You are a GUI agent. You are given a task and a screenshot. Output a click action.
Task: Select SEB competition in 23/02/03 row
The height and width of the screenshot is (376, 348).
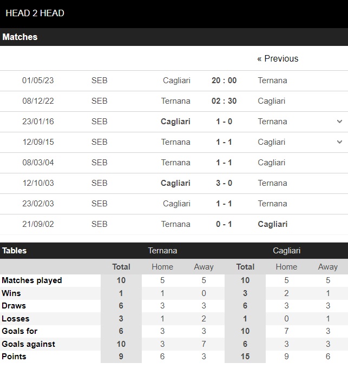(x=99, y=204)
